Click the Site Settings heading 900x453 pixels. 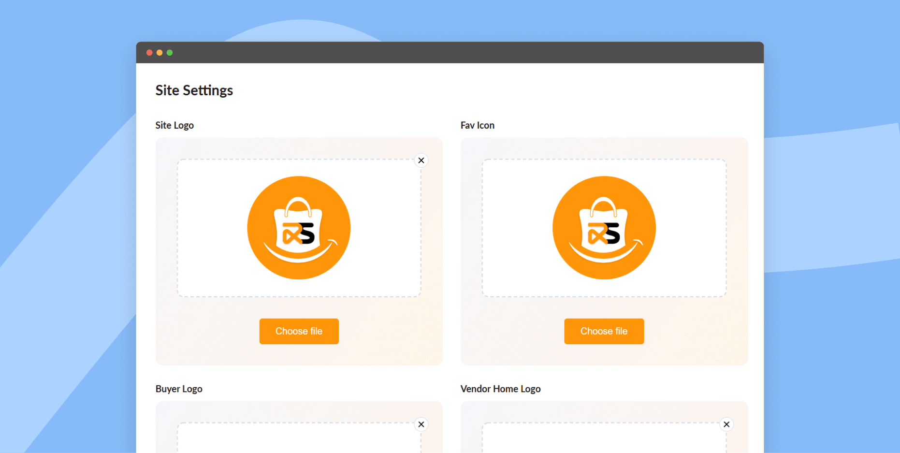click(194, 90)
